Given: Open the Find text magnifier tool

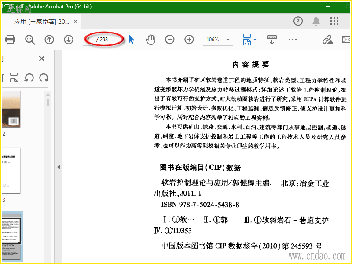Looking at the screenshot, I should (30, 40).
